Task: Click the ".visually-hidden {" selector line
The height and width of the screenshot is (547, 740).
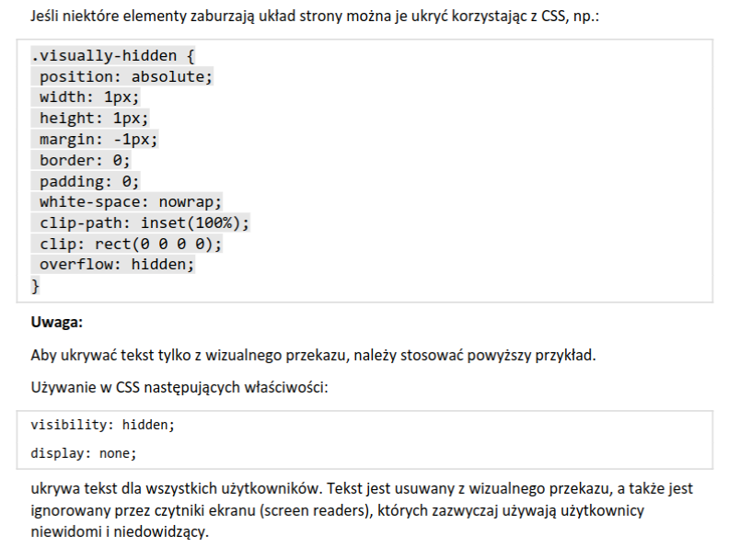Action: pyautogui.click(x=112, y=55)
